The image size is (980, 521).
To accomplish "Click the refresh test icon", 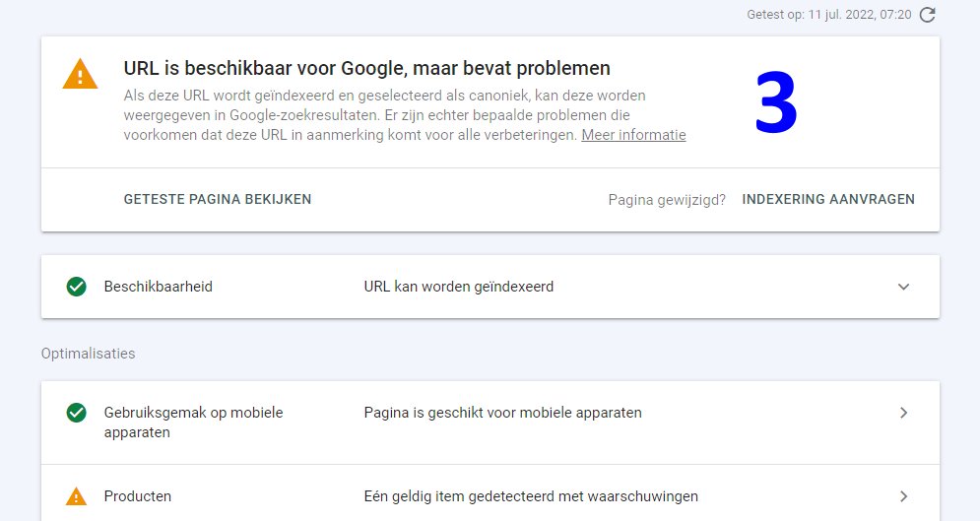I will click(928, 15).
